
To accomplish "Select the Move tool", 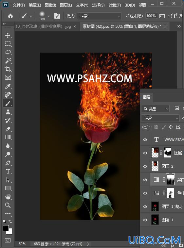I will 8,35.
